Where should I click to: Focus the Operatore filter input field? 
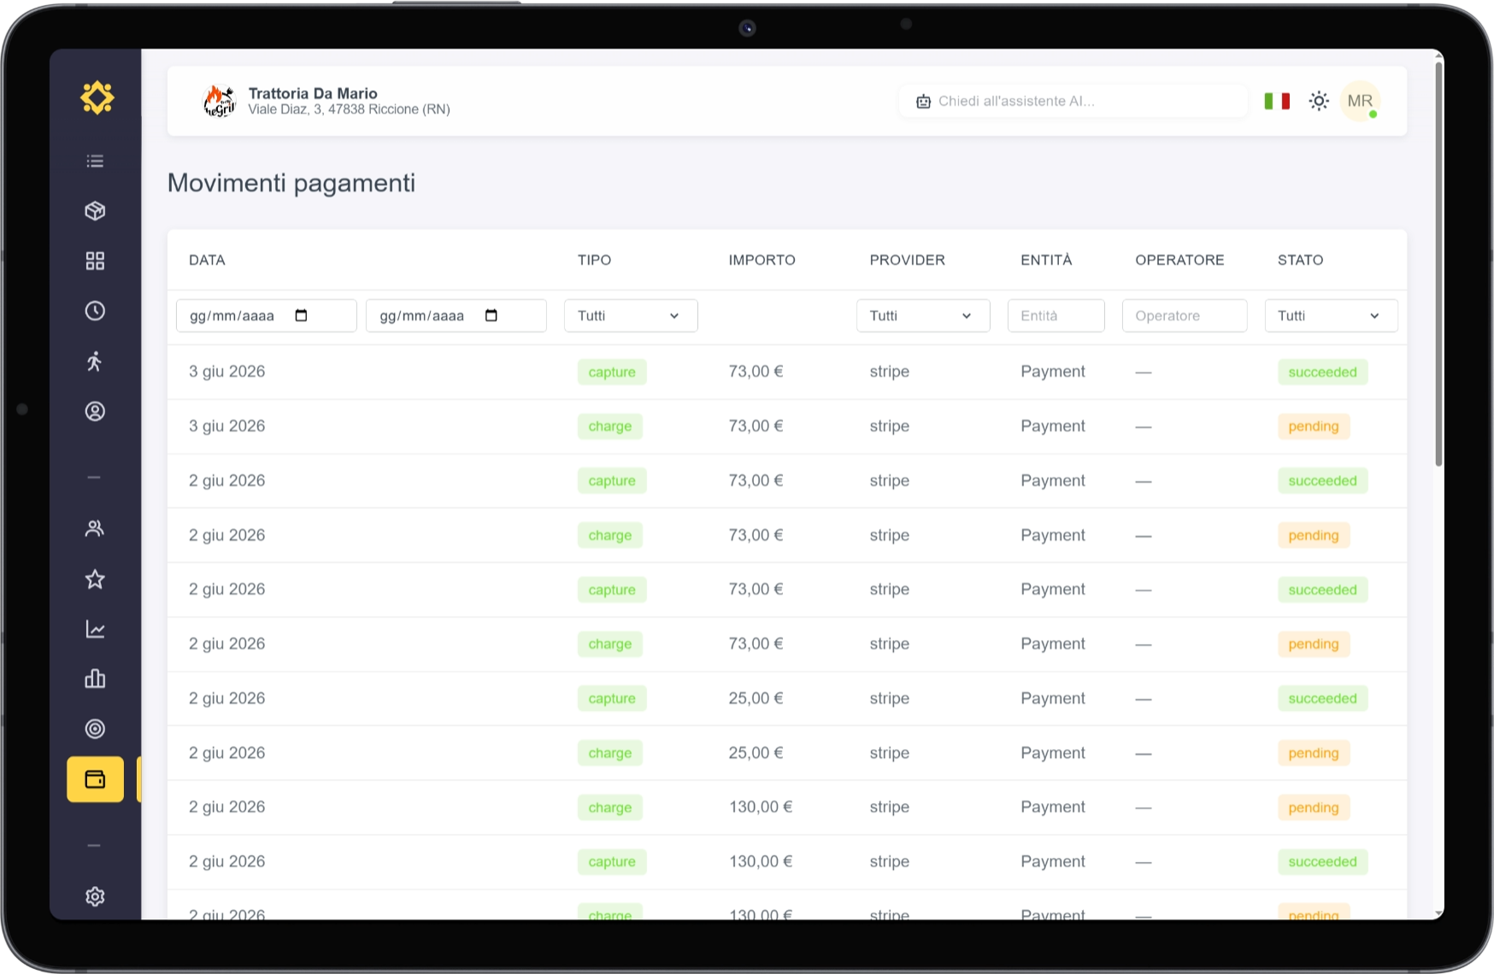1185,315
